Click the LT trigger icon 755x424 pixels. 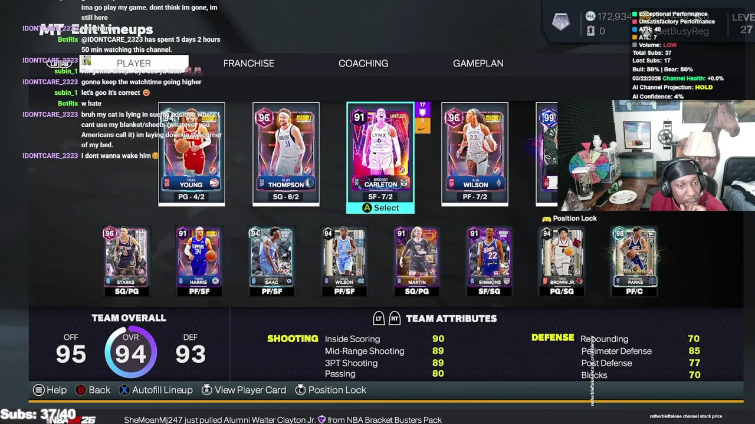379,319
